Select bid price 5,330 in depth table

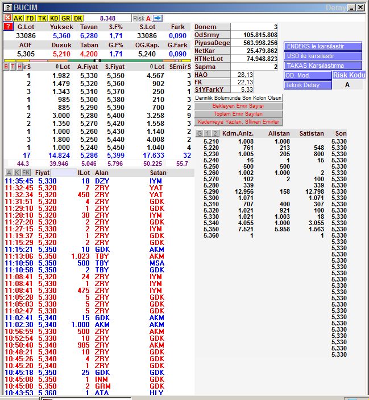coord(89,76)
